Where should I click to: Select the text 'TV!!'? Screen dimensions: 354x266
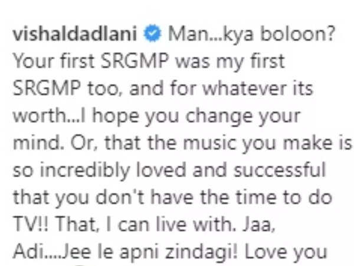[x=31, y=224]
